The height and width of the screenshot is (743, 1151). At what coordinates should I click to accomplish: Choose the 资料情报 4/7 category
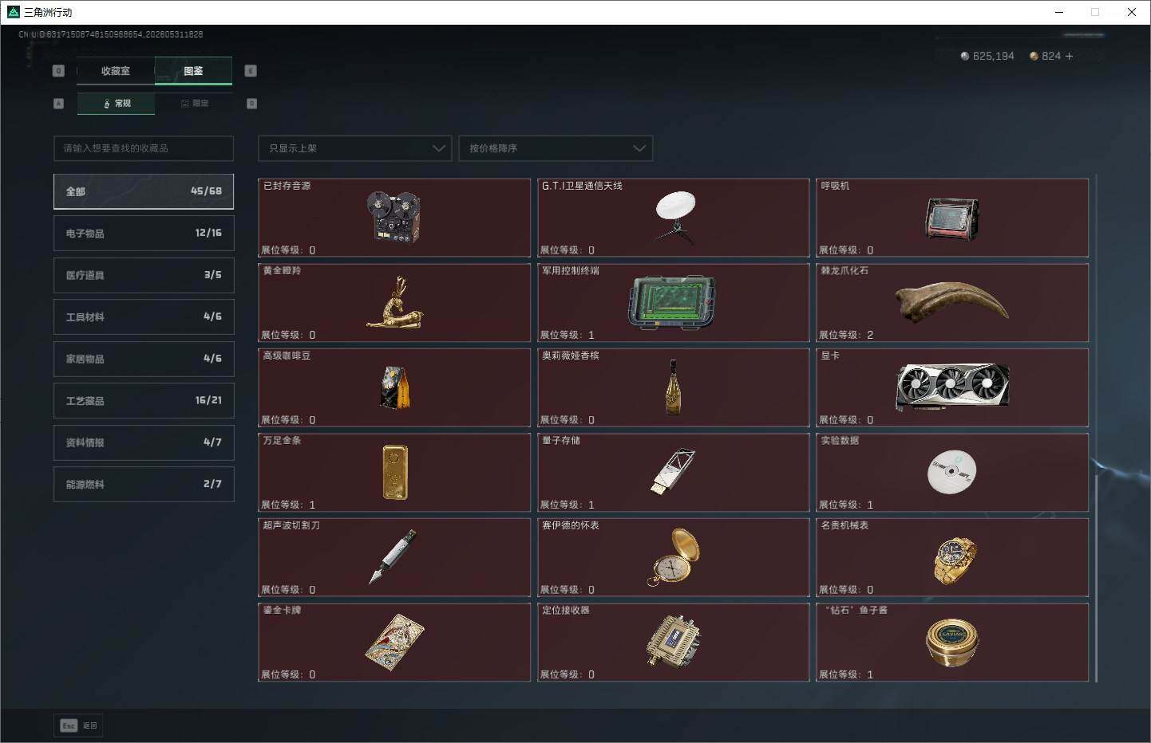pyautogui.click(x=144, y=442)
